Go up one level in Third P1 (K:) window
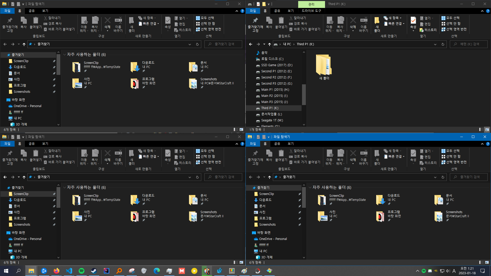Screen dimensions: 491x276 pyautogui.click(x=270, y=44)
